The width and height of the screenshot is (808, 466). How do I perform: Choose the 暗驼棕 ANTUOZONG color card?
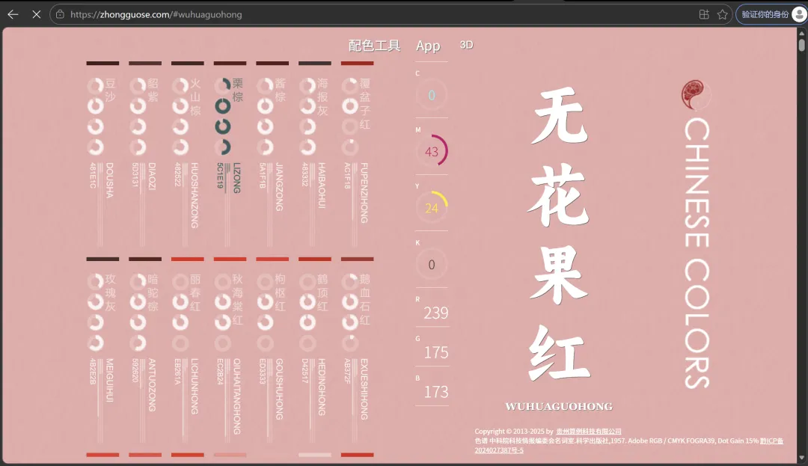[x=145, y=350]
